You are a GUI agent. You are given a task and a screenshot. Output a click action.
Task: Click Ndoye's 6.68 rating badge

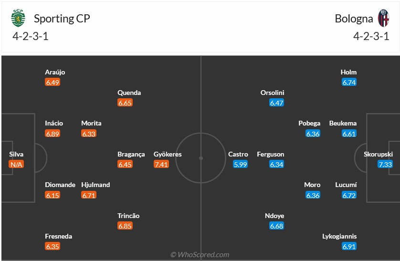click(x=277, y=226)
